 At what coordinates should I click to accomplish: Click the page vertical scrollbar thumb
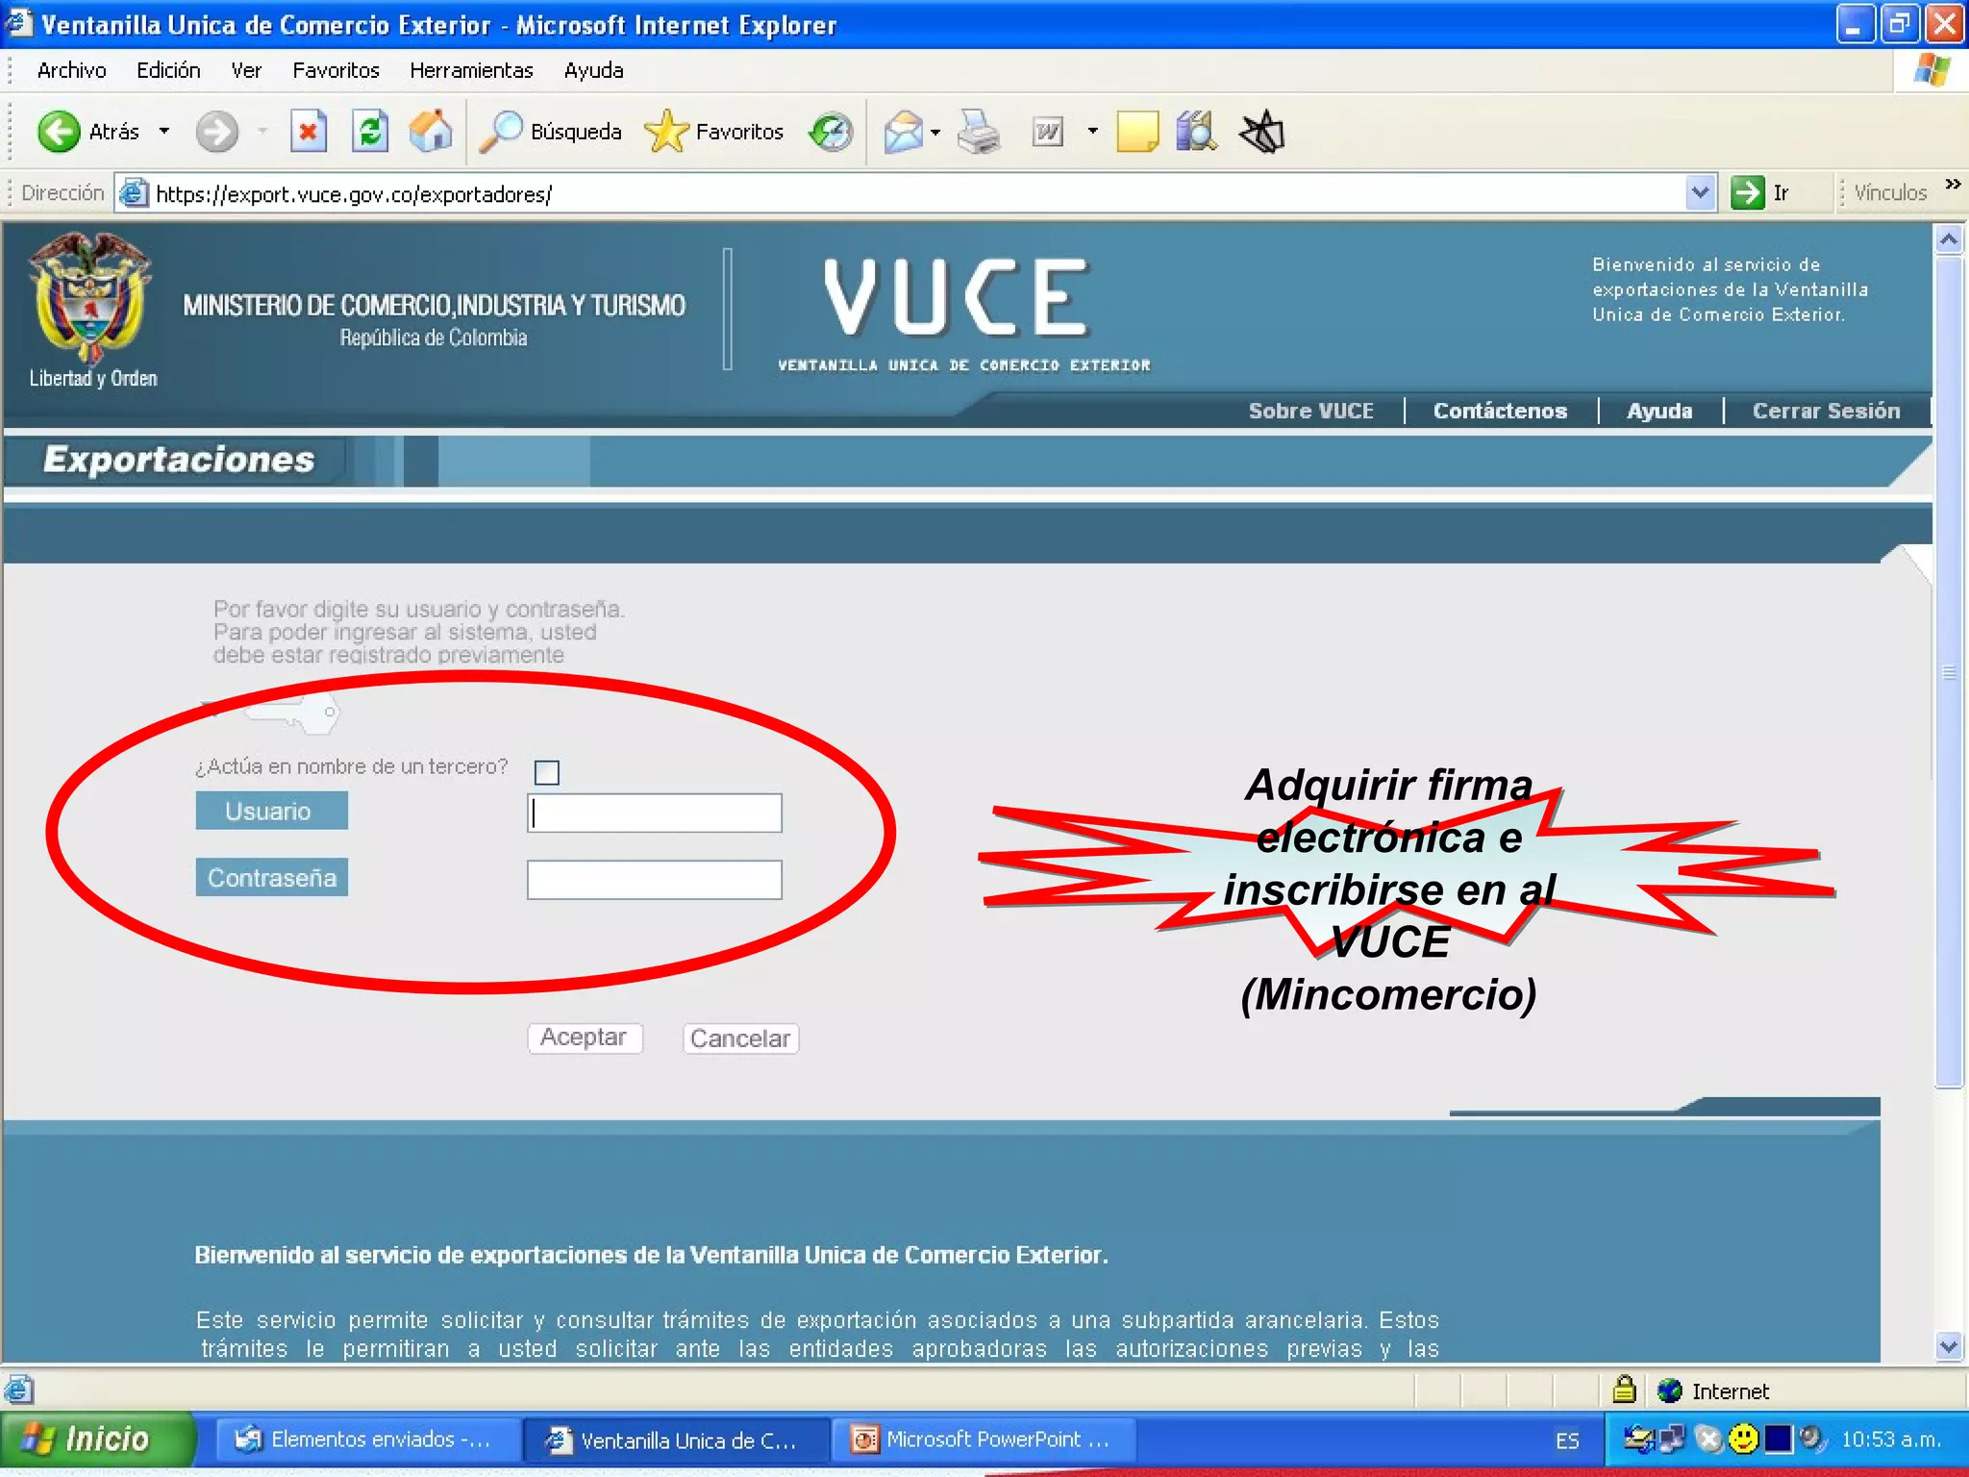coord(1949,673)
